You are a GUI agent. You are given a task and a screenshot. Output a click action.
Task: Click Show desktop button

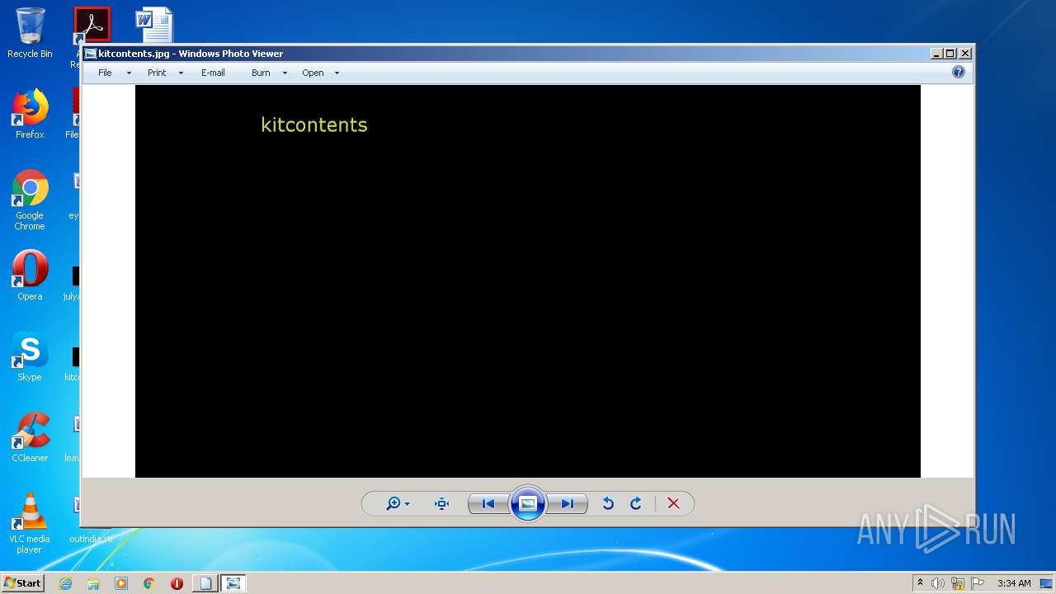point(1047,583)
